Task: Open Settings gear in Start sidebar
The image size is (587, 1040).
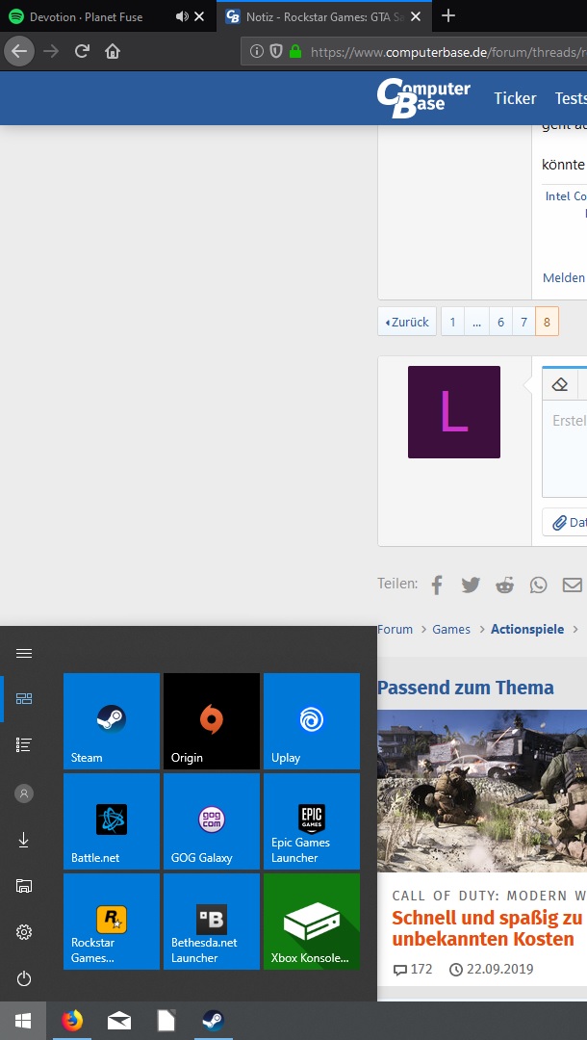Action: click(x=24, y=932)
